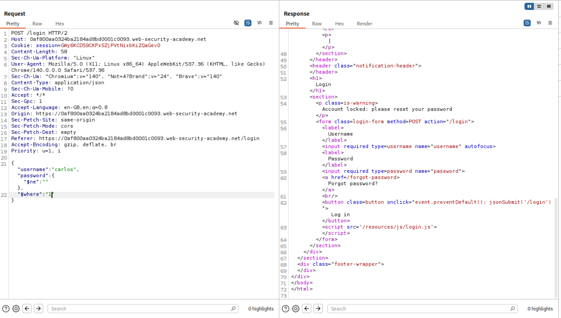Click the Response search input field
Viewport: 561px width, 318px height.
418,309
